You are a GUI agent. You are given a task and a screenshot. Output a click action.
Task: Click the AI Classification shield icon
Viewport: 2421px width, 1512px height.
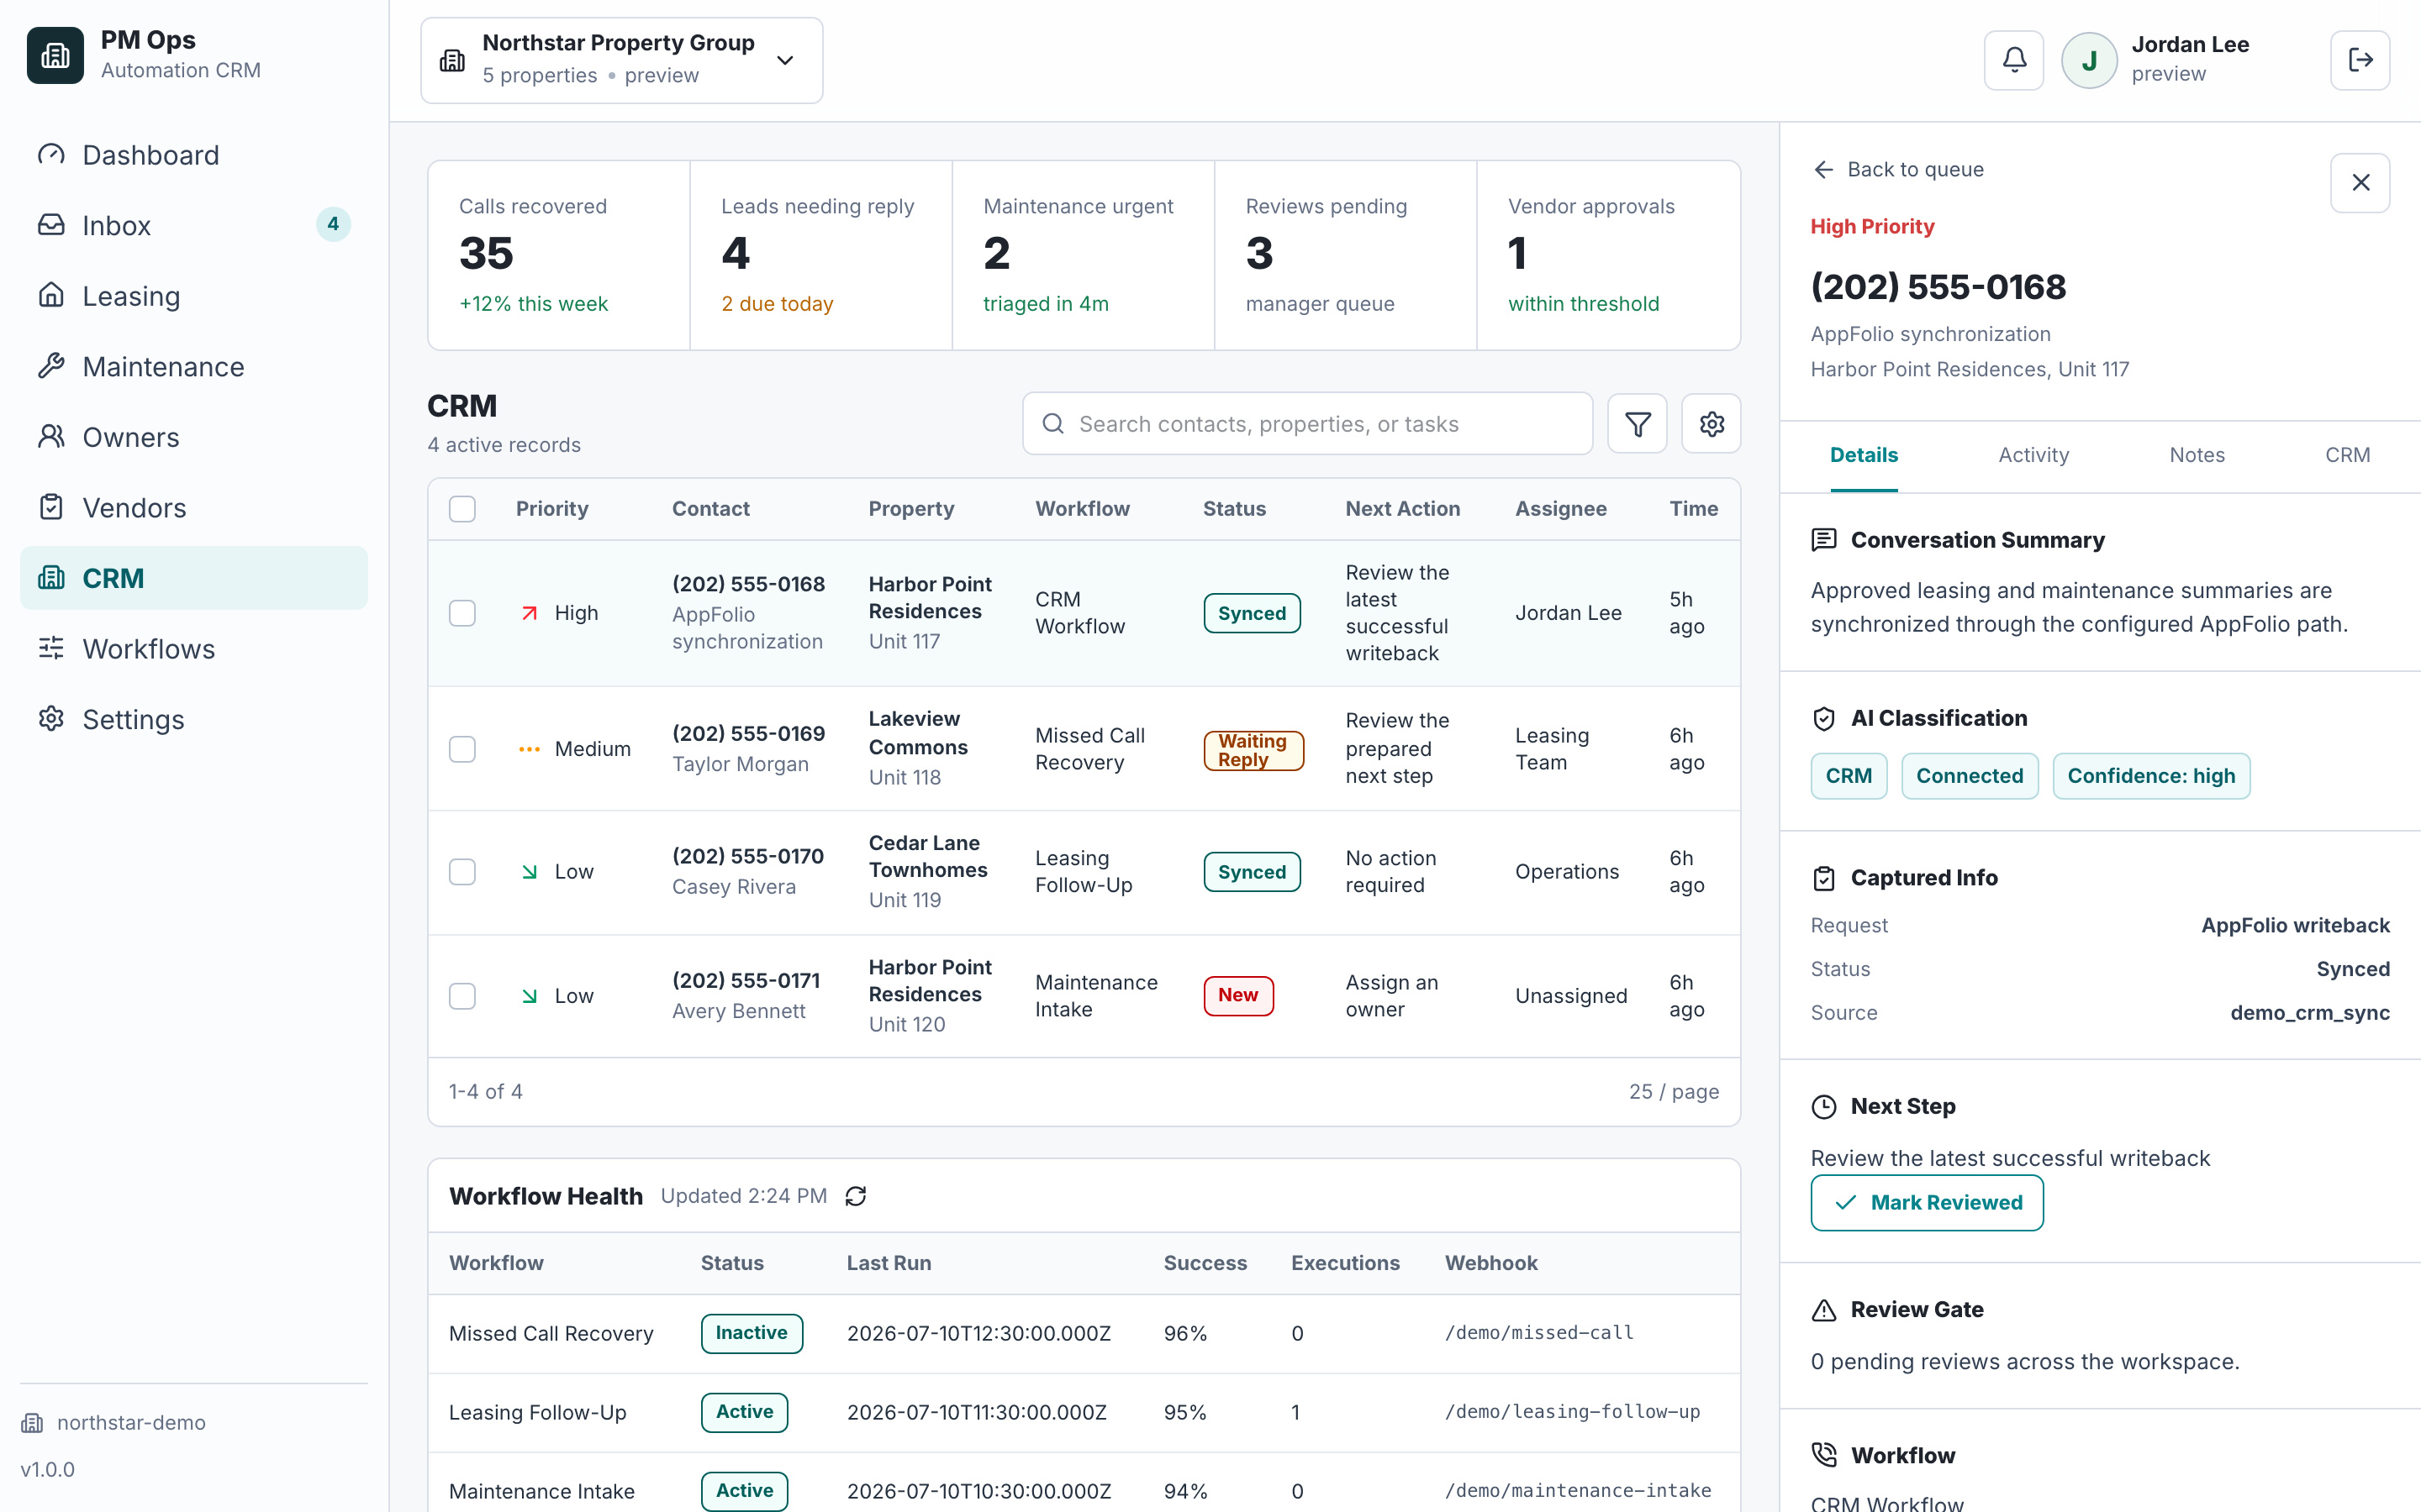click(1824, 718)
